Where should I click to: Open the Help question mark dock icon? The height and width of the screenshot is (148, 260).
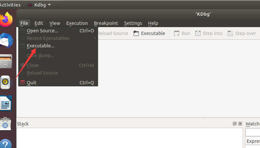[6, 144]
